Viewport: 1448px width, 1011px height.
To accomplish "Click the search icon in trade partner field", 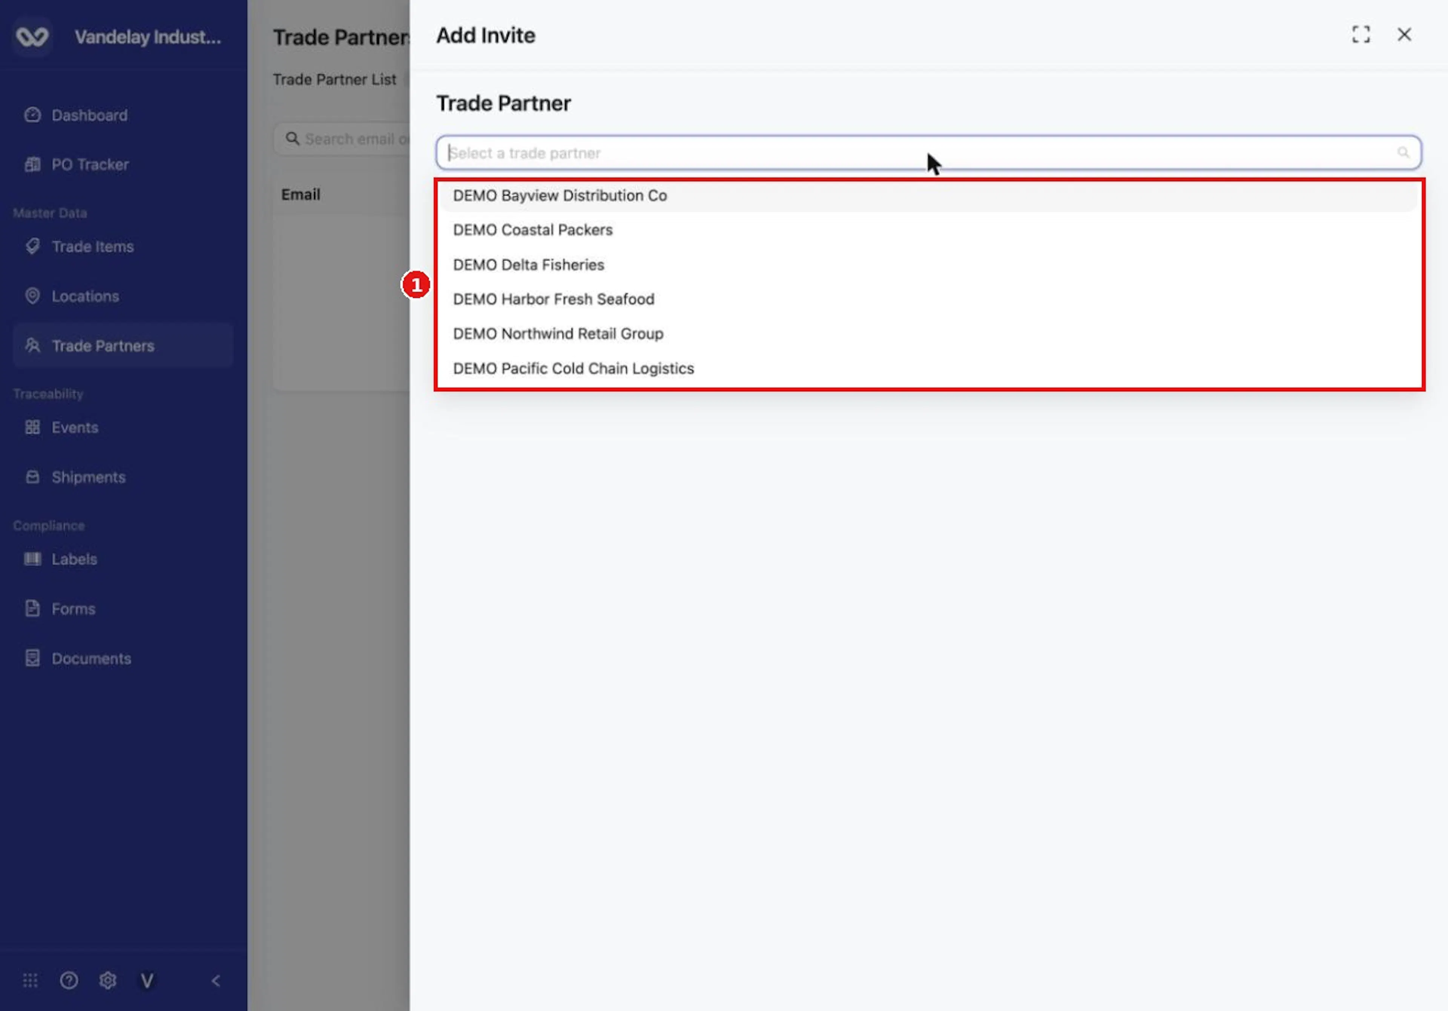I will [x=1403, y=153].
